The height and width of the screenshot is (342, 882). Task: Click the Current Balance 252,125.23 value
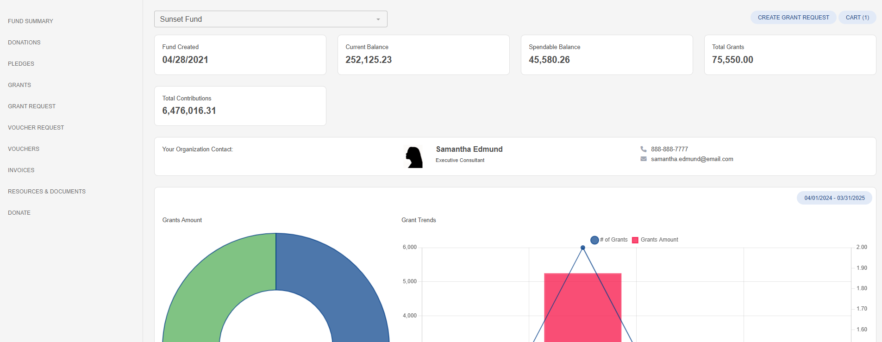[x=369, y=60]
